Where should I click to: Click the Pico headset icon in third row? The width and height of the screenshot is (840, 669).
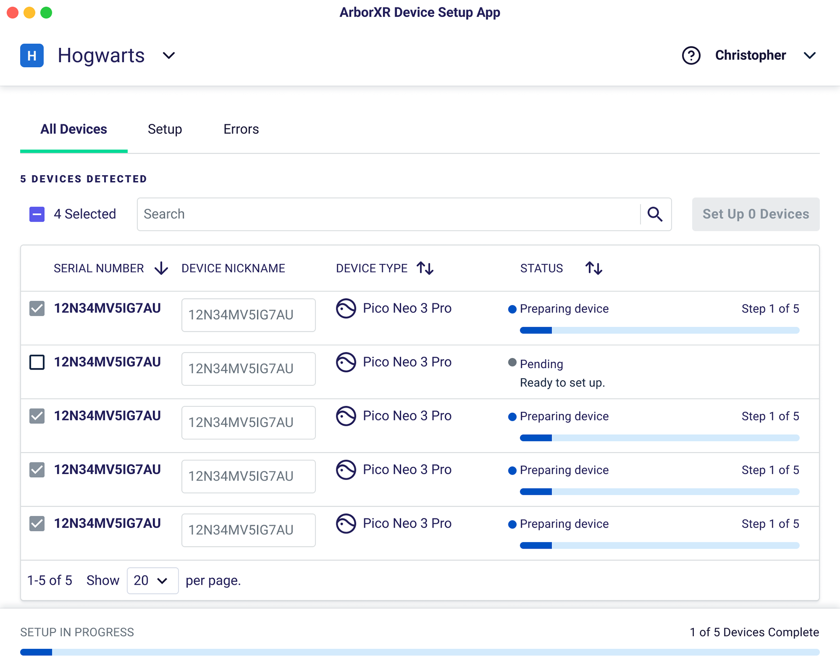[346, 416]
